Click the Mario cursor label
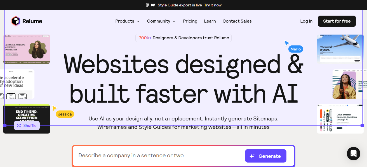367x167 pixels. [x=296, y=49]
